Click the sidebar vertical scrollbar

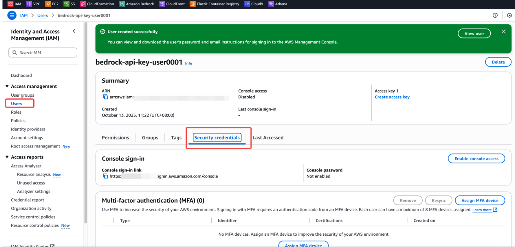(x=85, y=123)
